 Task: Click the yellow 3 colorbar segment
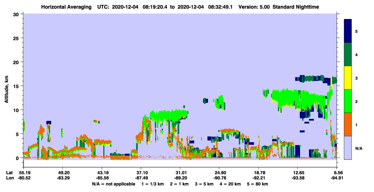348,78
